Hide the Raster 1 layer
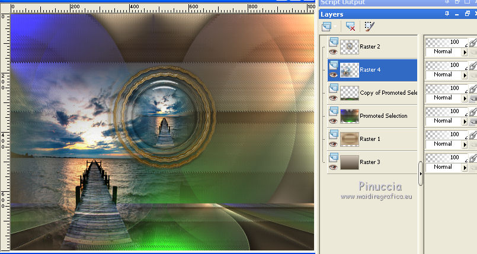The width and height of the screenshot is (477, 254). 334,144
